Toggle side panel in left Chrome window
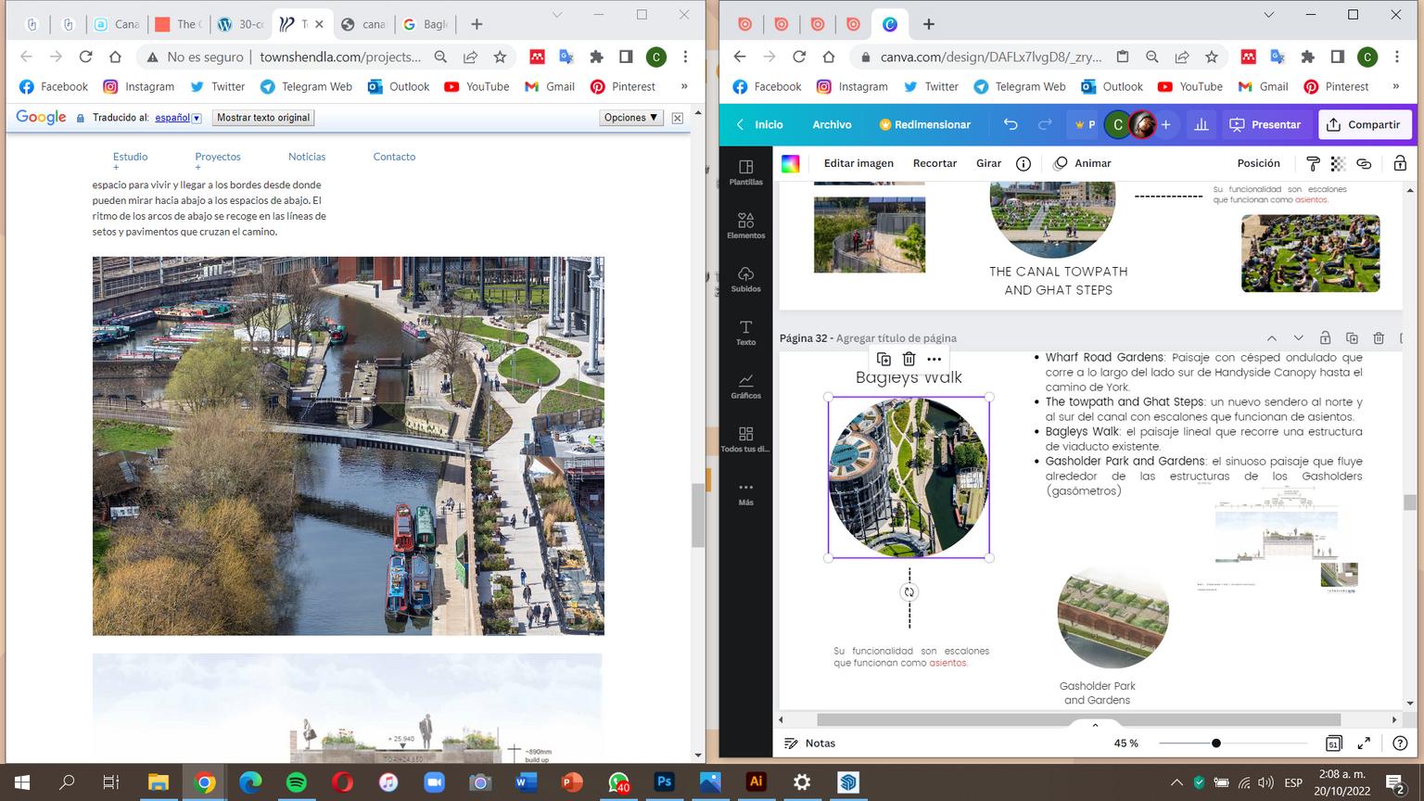The image size is (1424, 801). pos(626,57)
